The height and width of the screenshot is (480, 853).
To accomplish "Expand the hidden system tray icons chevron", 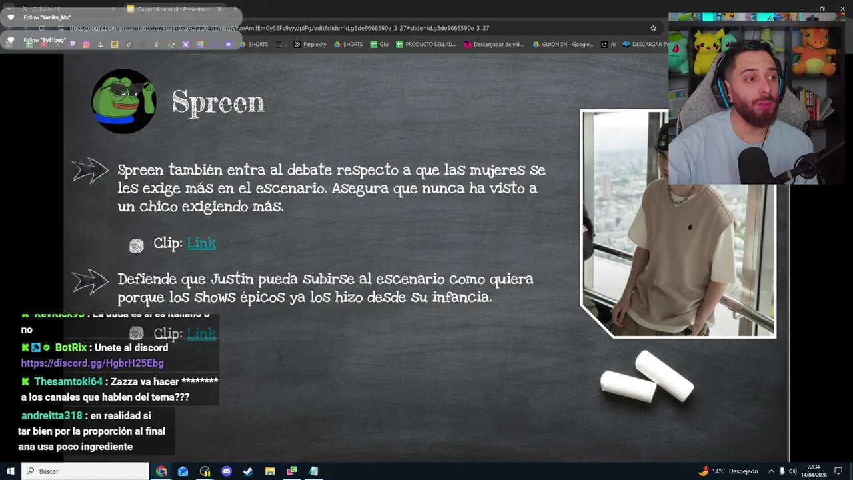I will 772,471.
